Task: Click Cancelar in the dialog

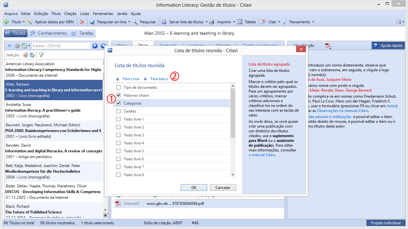Action: (223, 188)
